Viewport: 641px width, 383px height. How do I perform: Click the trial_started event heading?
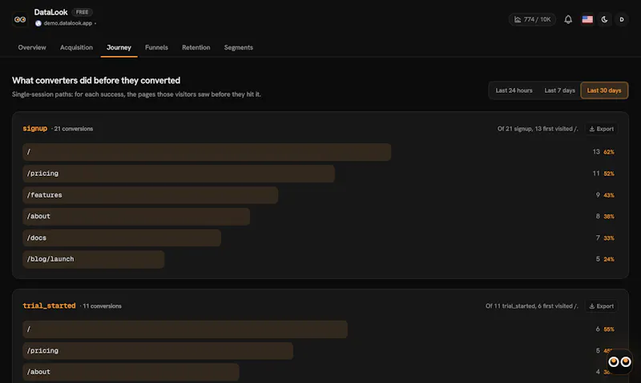pos(49,305)
